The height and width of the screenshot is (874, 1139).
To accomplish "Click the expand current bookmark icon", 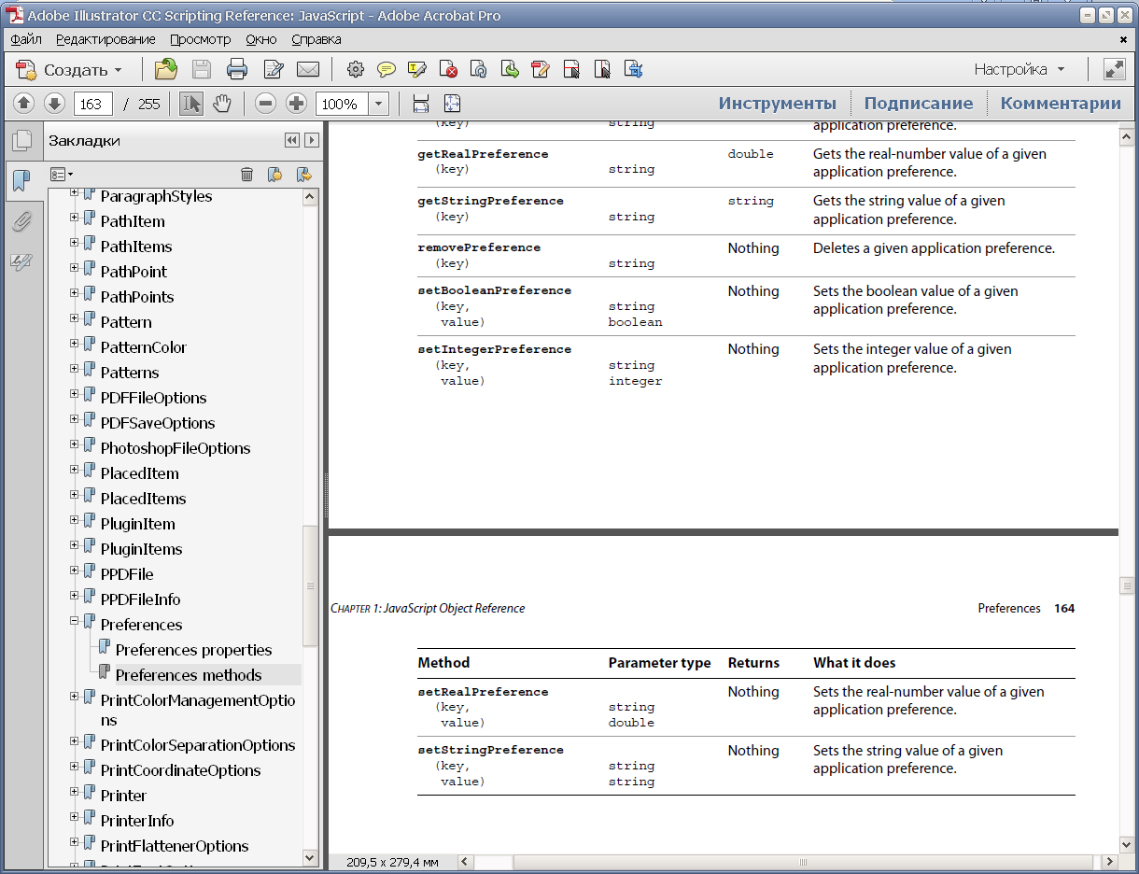I will point(303,174).
